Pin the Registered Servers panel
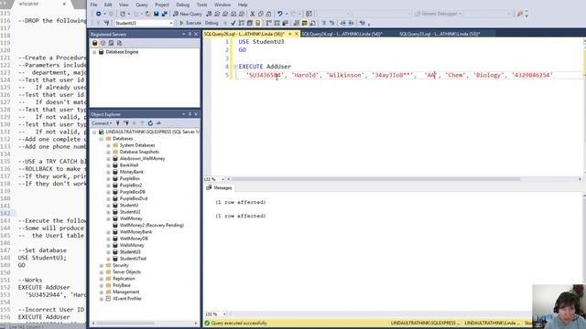 [x=190, y=34]
